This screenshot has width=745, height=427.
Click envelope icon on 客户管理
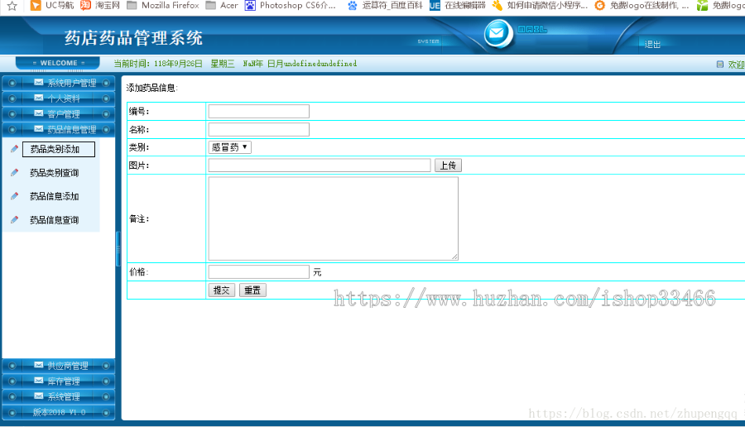click(38, 113)
